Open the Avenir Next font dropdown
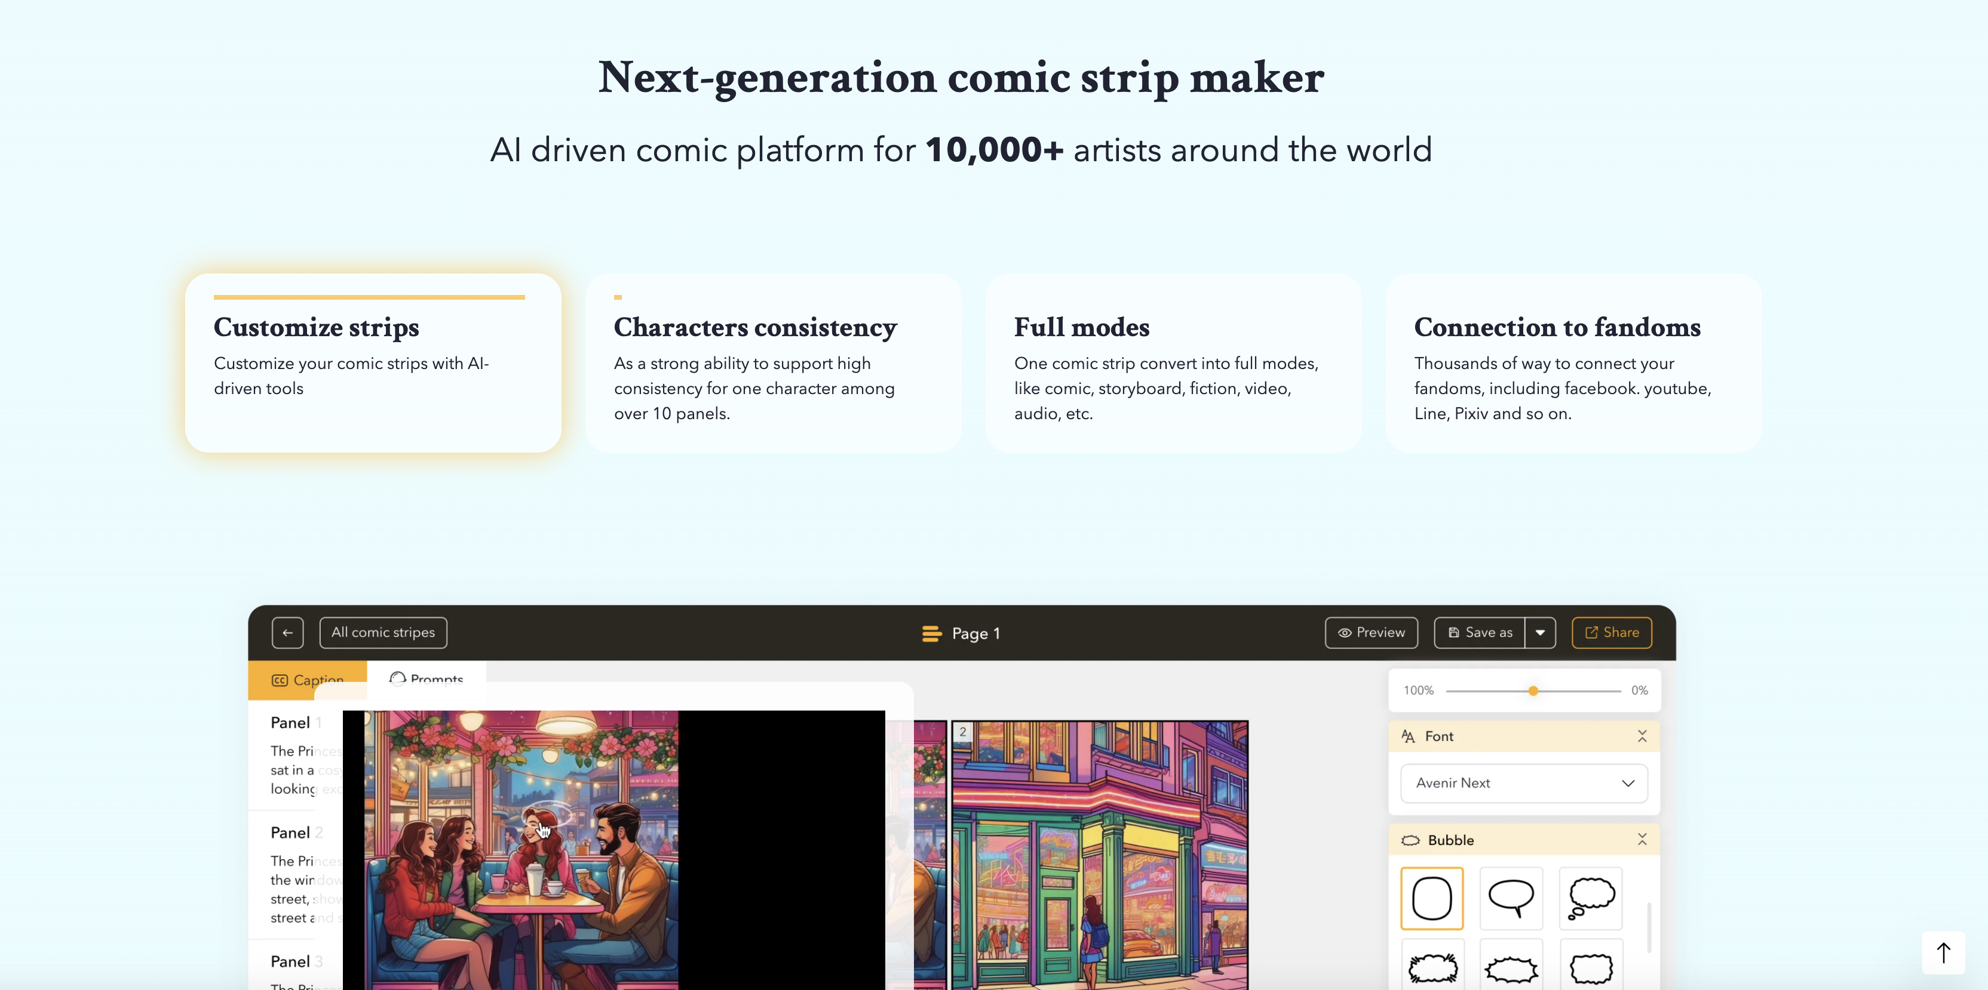Viewport: 1988px width, 990px height. [1523, 783]
